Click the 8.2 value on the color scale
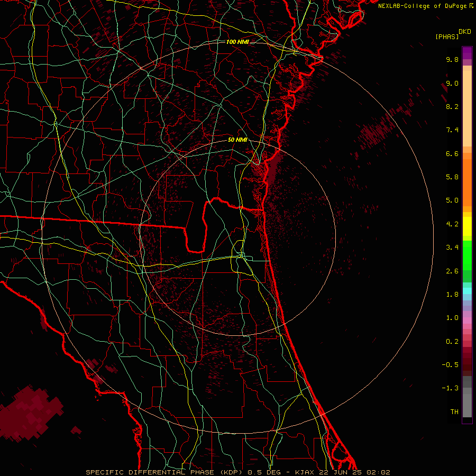This screenshot has width=476, height=476. click(x=452, y=106)
